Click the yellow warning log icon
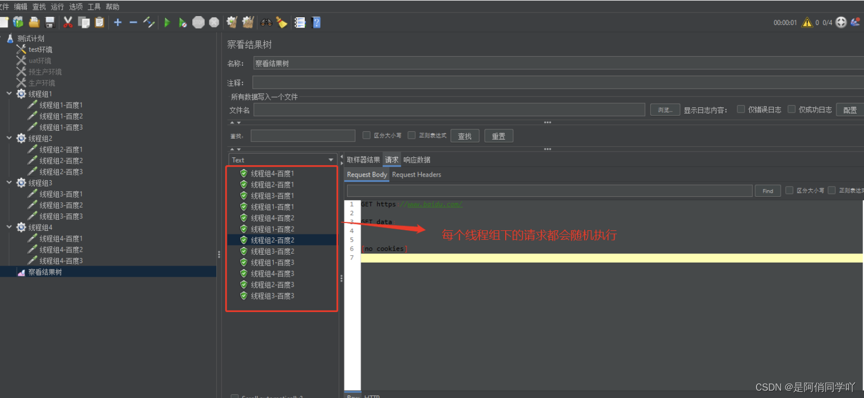Screen dimensions: 864x398 coord(807,22)
